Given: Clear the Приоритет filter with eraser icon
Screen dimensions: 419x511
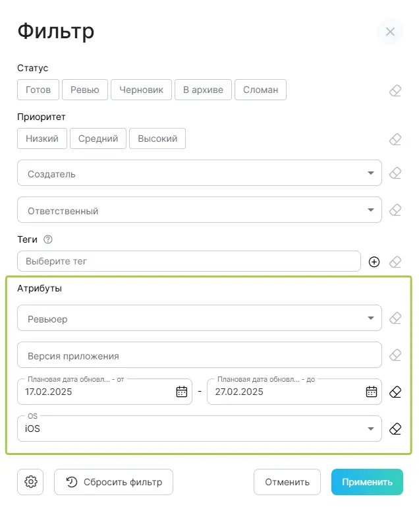Looking at the screenshot, I should point(395,139).
